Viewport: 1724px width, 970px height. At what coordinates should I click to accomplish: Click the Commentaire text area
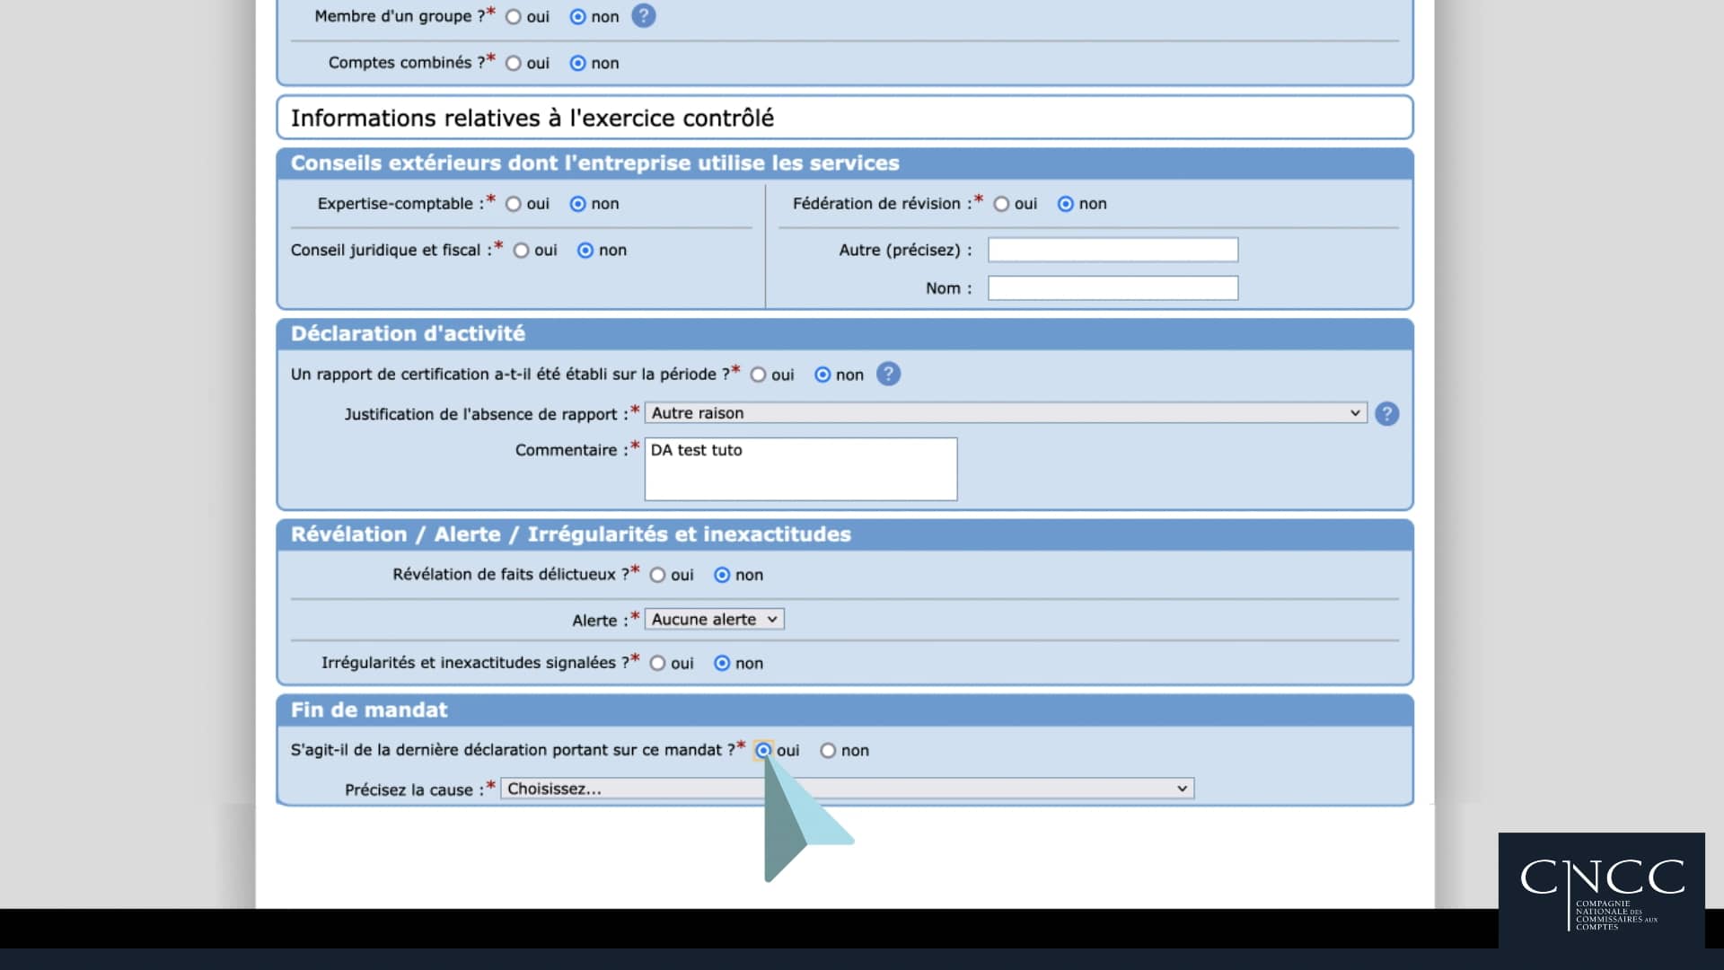(801, 469)
